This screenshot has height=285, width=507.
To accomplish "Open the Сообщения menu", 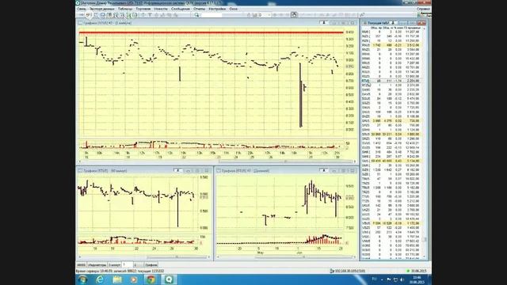I will tap(181, 9).
